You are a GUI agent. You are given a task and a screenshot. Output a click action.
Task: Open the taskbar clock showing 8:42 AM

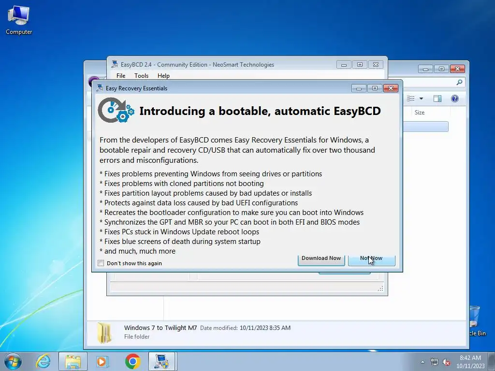[470, 361]
